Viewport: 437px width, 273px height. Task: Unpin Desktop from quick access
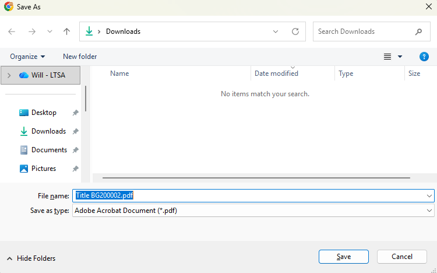(75, 113)
